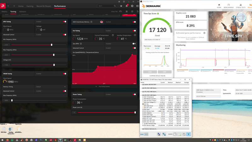The width and height of the screenshot is (252, 142).
Task: Switch to the Advisors sub-tab
Action: click(22, 12)
